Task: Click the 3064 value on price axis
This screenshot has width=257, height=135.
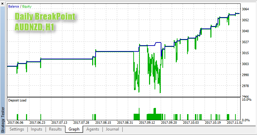Action: [245, 9]
